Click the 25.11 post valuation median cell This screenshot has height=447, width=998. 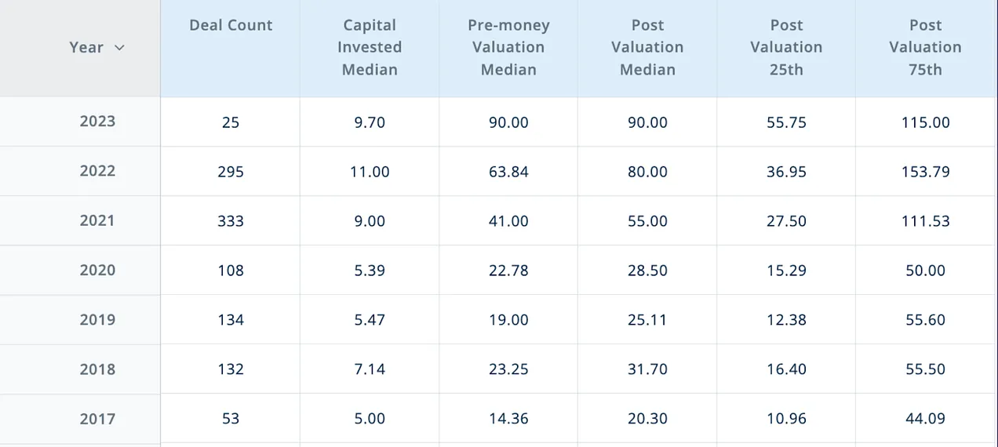click(x=647, y=320)
